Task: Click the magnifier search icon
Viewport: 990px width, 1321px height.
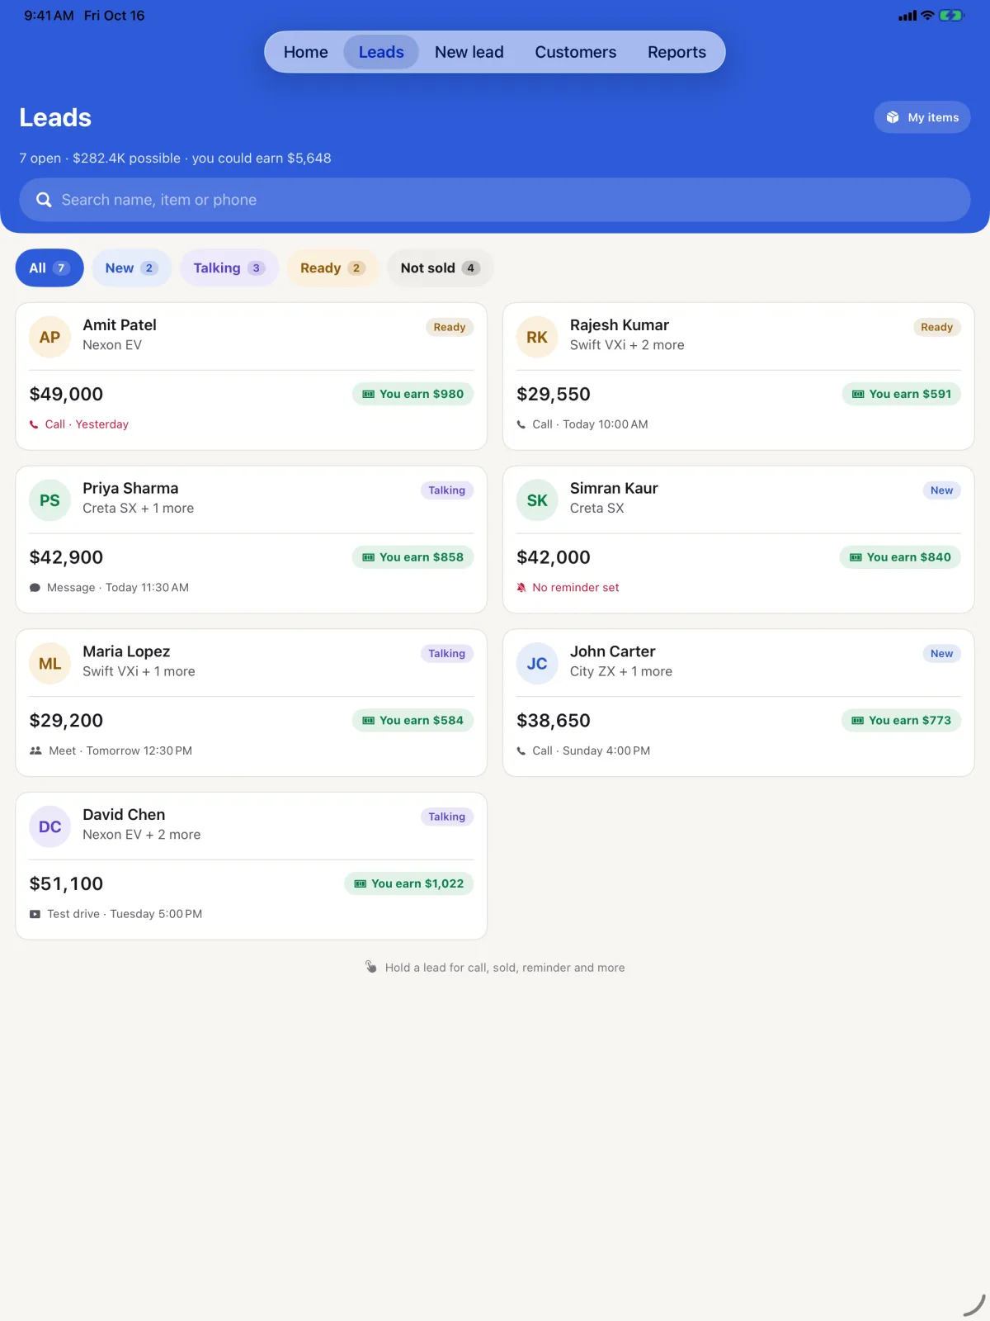Action: point(44,200)
